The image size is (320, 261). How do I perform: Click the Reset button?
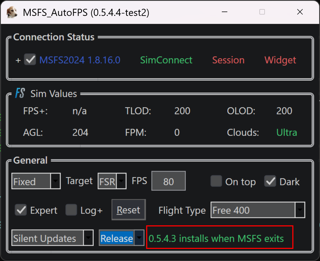point(129,210)
